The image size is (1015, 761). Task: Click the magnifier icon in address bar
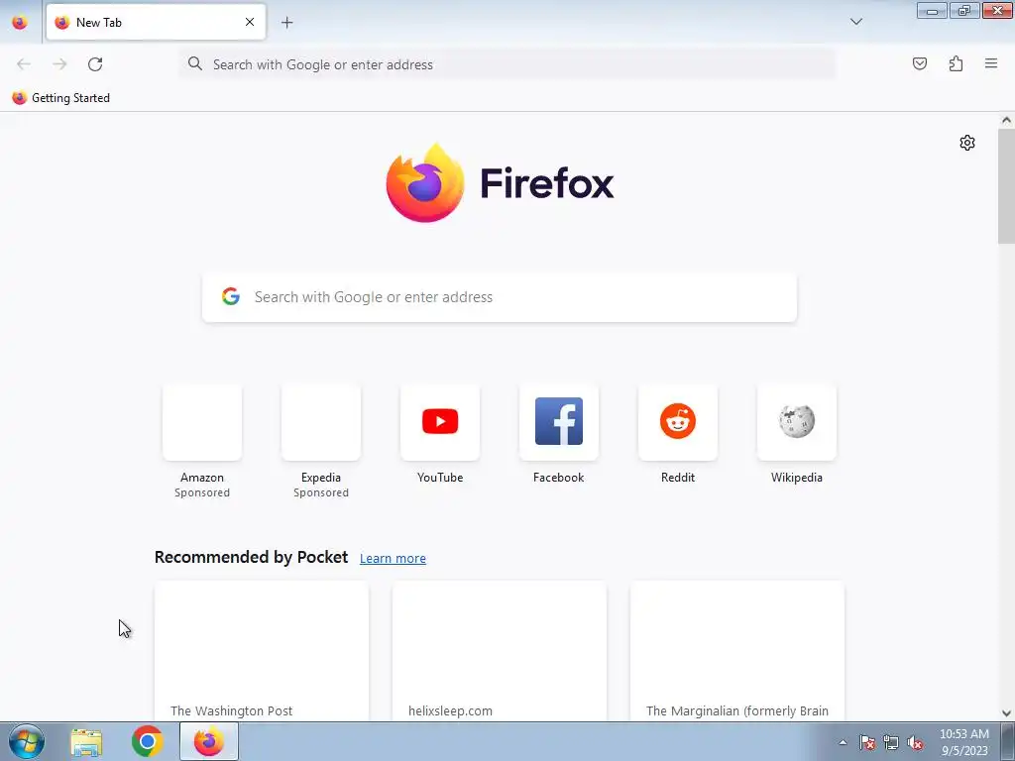coord(195,63)
